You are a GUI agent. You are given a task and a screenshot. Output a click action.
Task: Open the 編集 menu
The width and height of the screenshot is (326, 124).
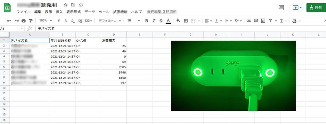point(38,12)
